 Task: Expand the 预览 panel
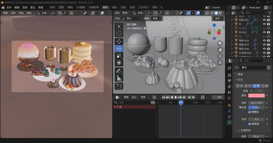click(240, 74)
